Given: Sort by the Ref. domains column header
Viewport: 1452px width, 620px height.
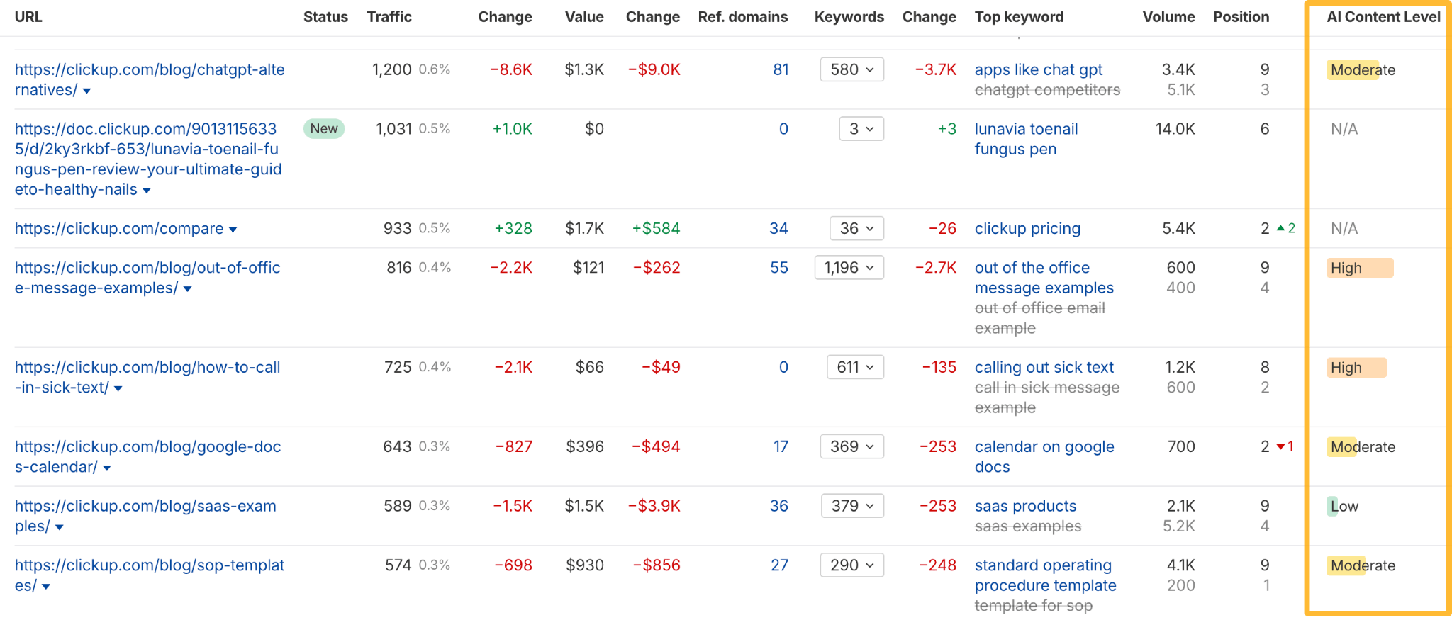Looking at the screenshot, I should 742,17.
